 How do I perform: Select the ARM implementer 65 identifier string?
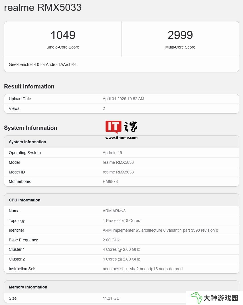coord(160,230)
